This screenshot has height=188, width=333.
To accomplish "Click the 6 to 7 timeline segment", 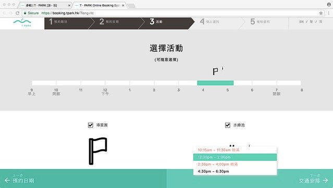I will [264, 83].
